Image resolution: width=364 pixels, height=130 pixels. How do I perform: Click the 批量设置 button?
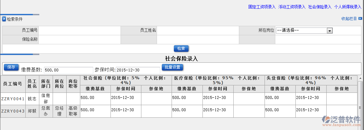pyautogui.click(x=173, y=67)
